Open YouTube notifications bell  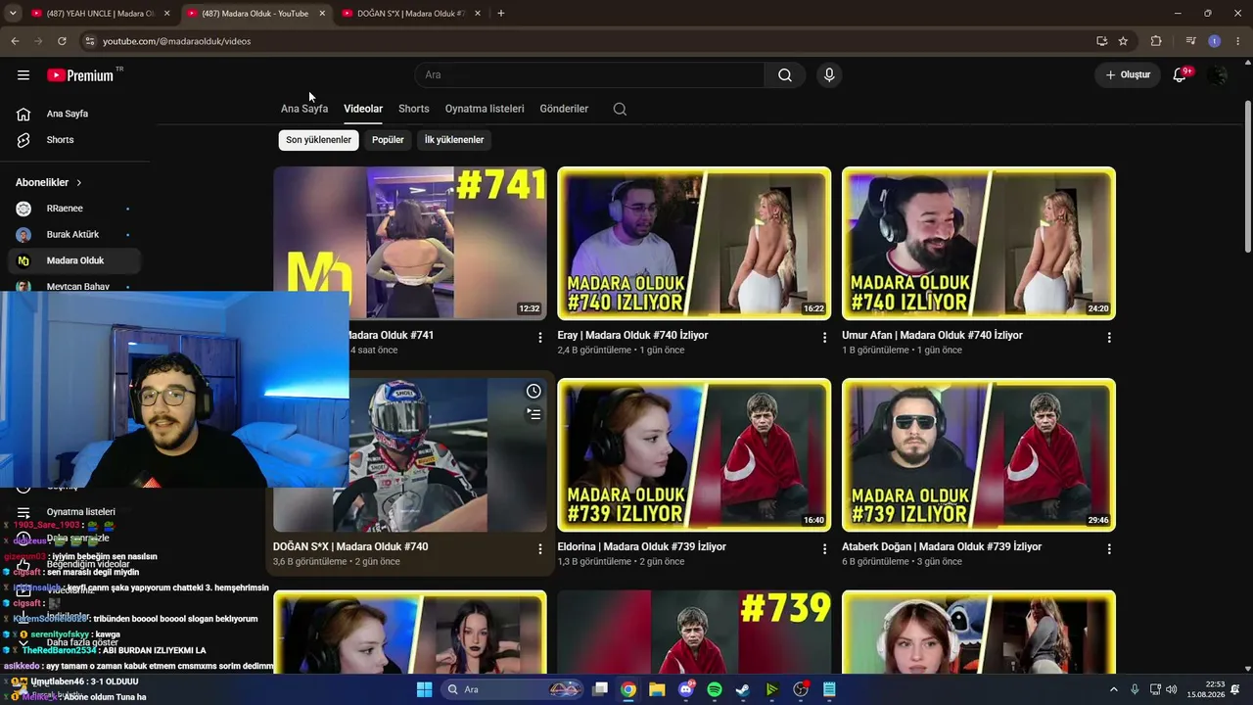(1181, 75)
